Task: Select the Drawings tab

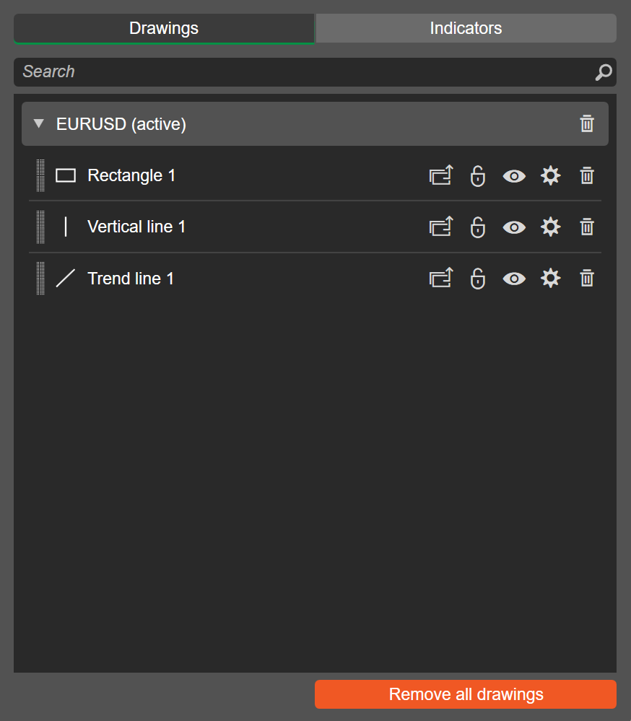Action: pyautogui.click(x=164, y=28)
